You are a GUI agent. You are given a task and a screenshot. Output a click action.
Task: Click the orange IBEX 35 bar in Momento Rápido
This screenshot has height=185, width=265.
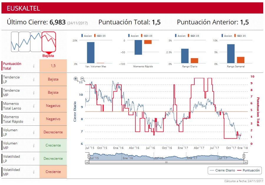point(148,42)
